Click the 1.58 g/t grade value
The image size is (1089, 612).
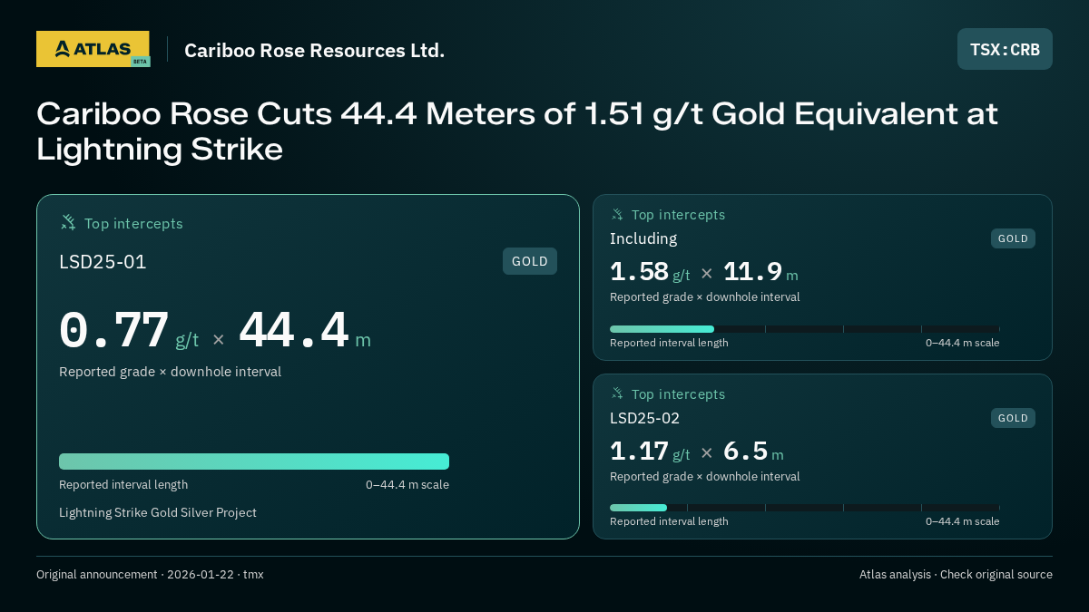(x=650, y=272)
